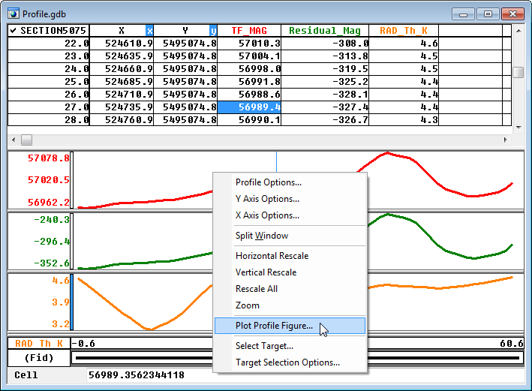Click the vertical scrollbar thumb

point(518,72)
